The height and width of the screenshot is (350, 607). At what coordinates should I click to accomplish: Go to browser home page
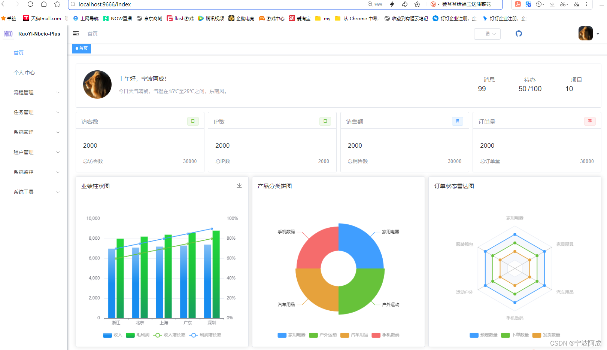point(44,4)
